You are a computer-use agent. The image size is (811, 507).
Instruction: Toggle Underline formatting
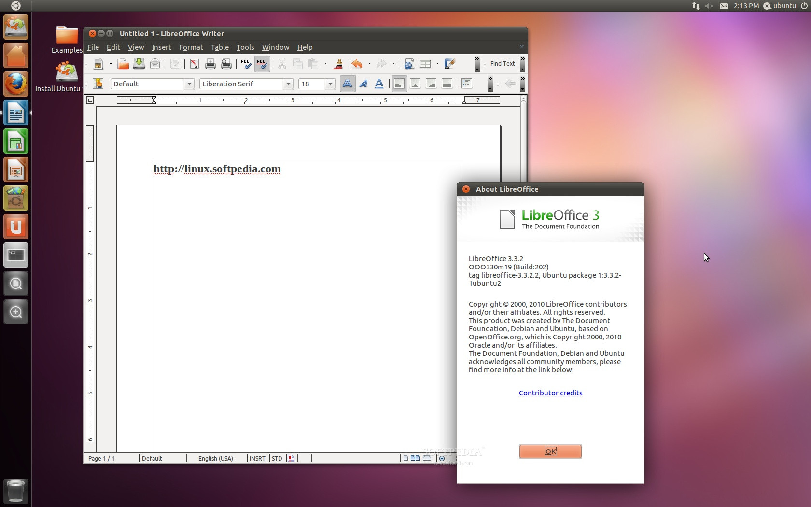tap(379, 84)
